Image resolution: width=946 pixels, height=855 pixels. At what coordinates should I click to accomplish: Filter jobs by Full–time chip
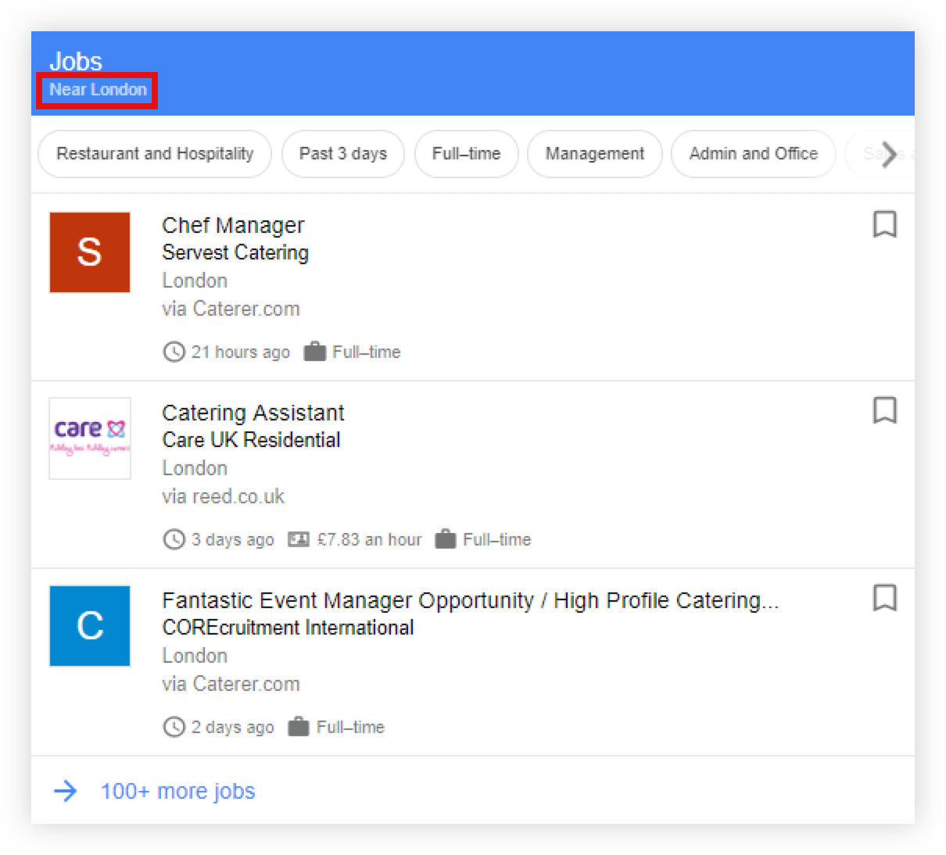tap(466, 154)
